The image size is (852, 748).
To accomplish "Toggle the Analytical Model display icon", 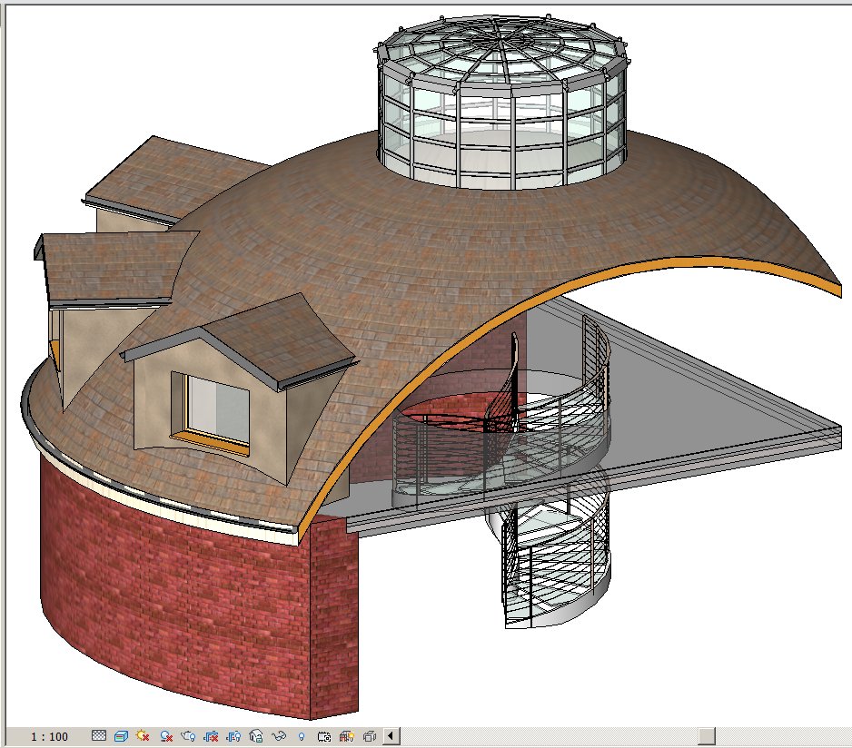I will coord(347,736).
